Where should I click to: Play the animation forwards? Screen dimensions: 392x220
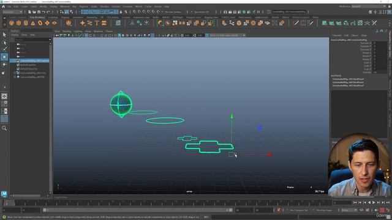pyautogui.click(x=374, y=202)
